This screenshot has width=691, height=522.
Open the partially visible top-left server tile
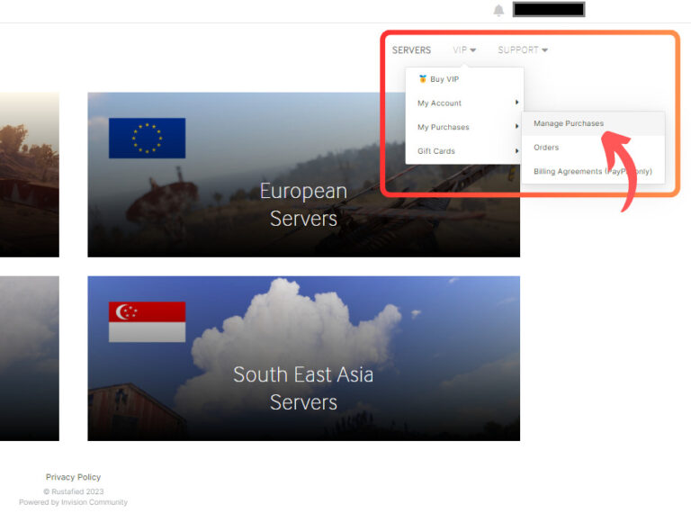[x=29, y=174]
